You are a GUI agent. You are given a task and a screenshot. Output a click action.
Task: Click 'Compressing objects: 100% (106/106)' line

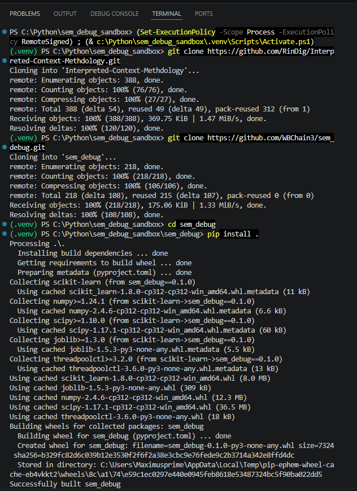coord(108,186)
